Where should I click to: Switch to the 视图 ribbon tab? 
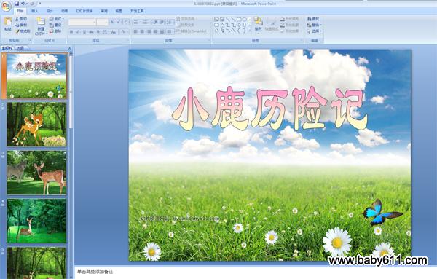pyautogui.click(x=119, y=11)
